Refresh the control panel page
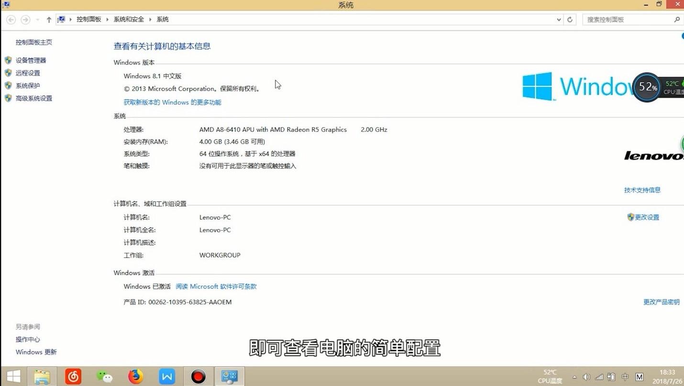 pos(570,20)
